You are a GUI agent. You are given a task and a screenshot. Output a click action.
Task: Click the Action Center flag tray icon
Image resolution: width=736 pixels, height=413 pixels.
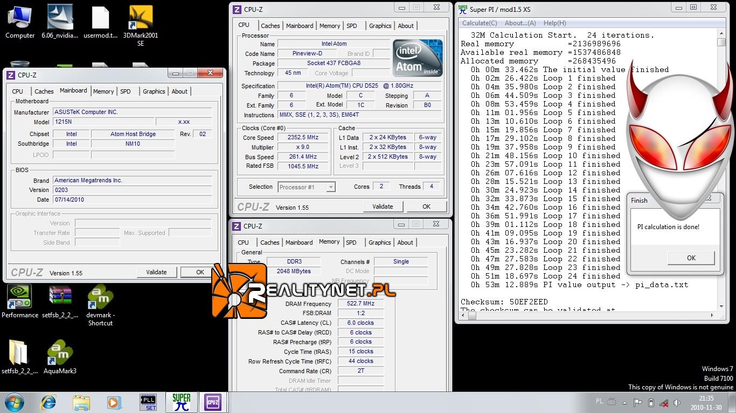(x=637, y=402)
